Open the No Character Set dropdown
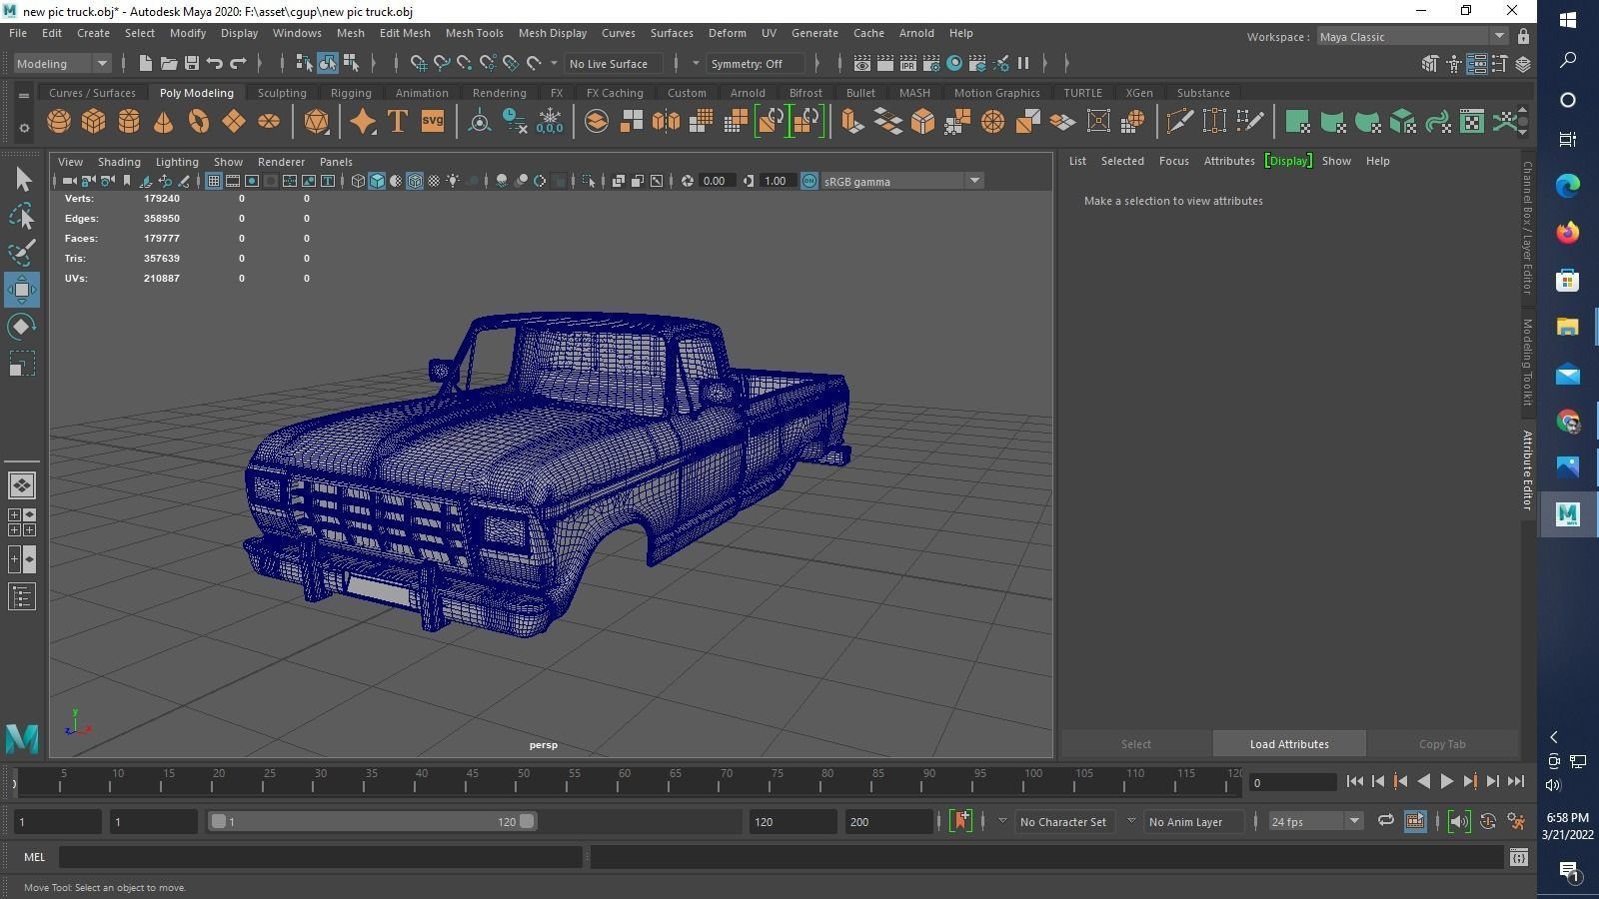Screen dimensions: 1599x899 coord(1063,821)
